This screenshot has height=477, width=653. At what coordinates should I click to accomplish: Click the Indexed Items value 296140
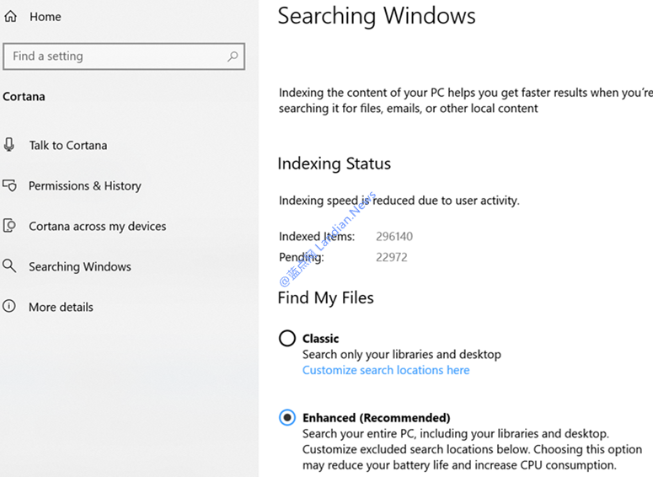(x=394, y=237)
